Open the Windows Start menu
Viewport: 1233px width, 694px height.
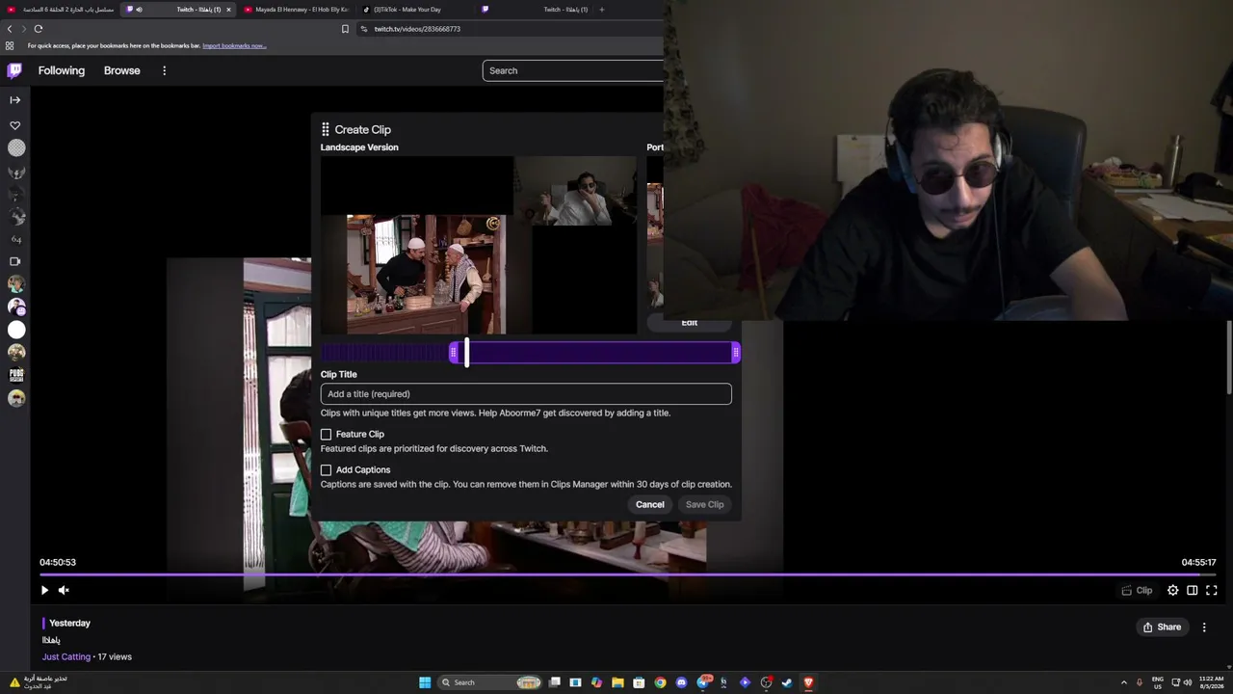425,682
